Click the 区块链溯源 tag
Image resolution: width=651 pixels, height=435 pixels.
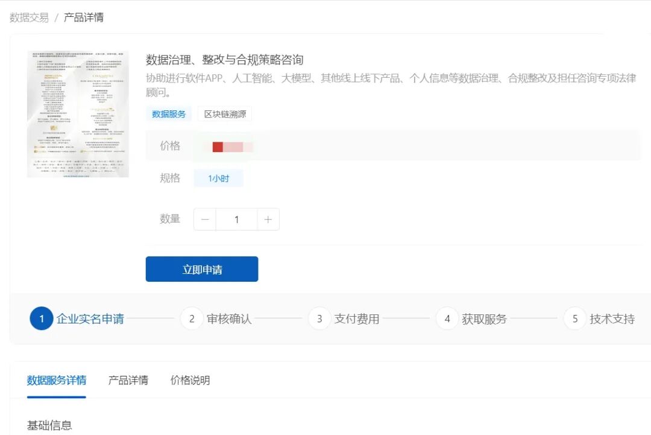point(224,113)
